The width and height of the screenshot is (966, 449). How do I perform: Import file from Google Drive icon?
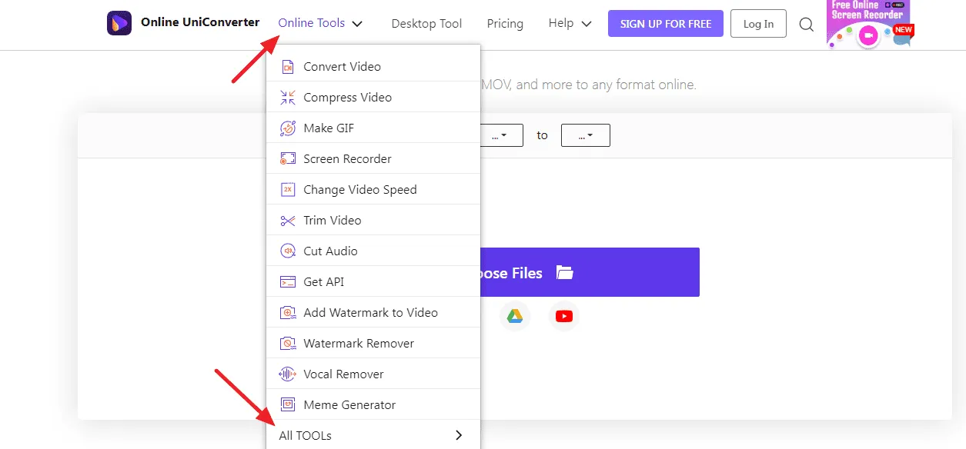pos(515,316)
